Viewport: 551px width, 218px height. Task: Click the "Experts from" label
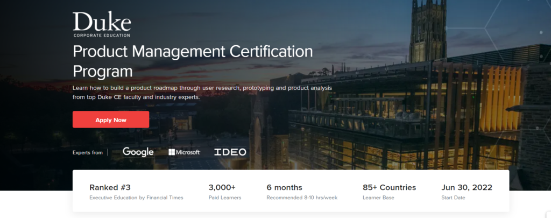coord(87,152)
